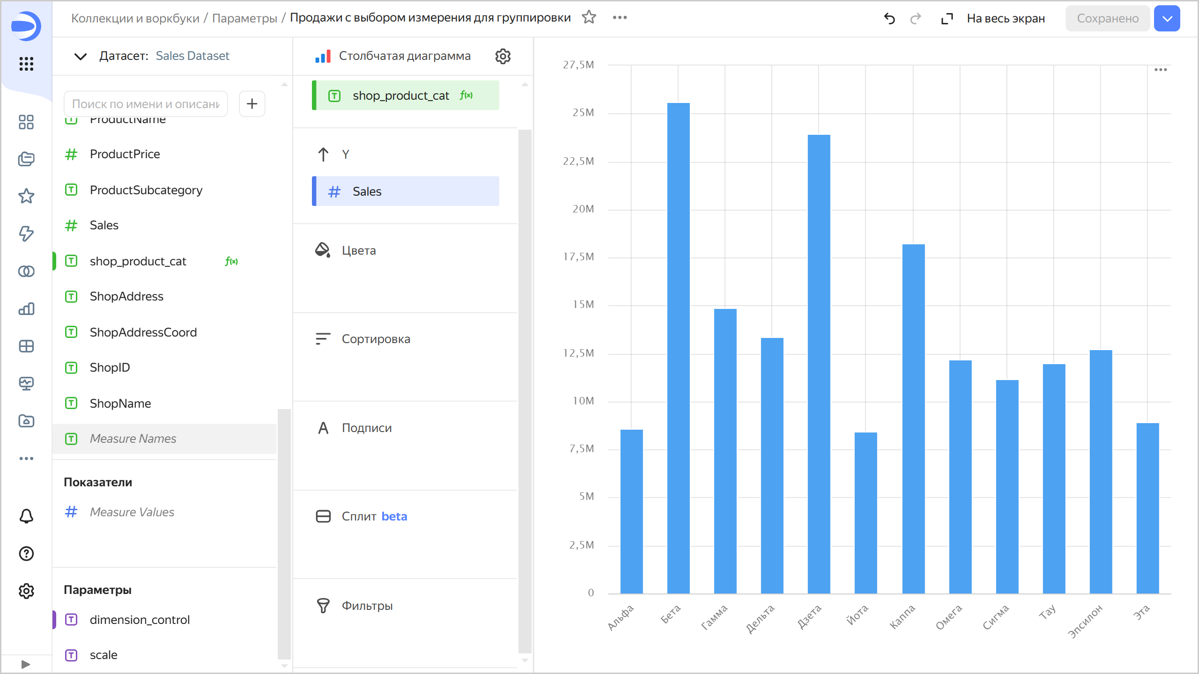Expand left navigation panel arrow

tap(26, 664)
